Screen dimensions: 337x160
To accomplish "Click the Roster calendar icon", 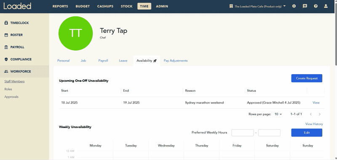I will (6, 35).
